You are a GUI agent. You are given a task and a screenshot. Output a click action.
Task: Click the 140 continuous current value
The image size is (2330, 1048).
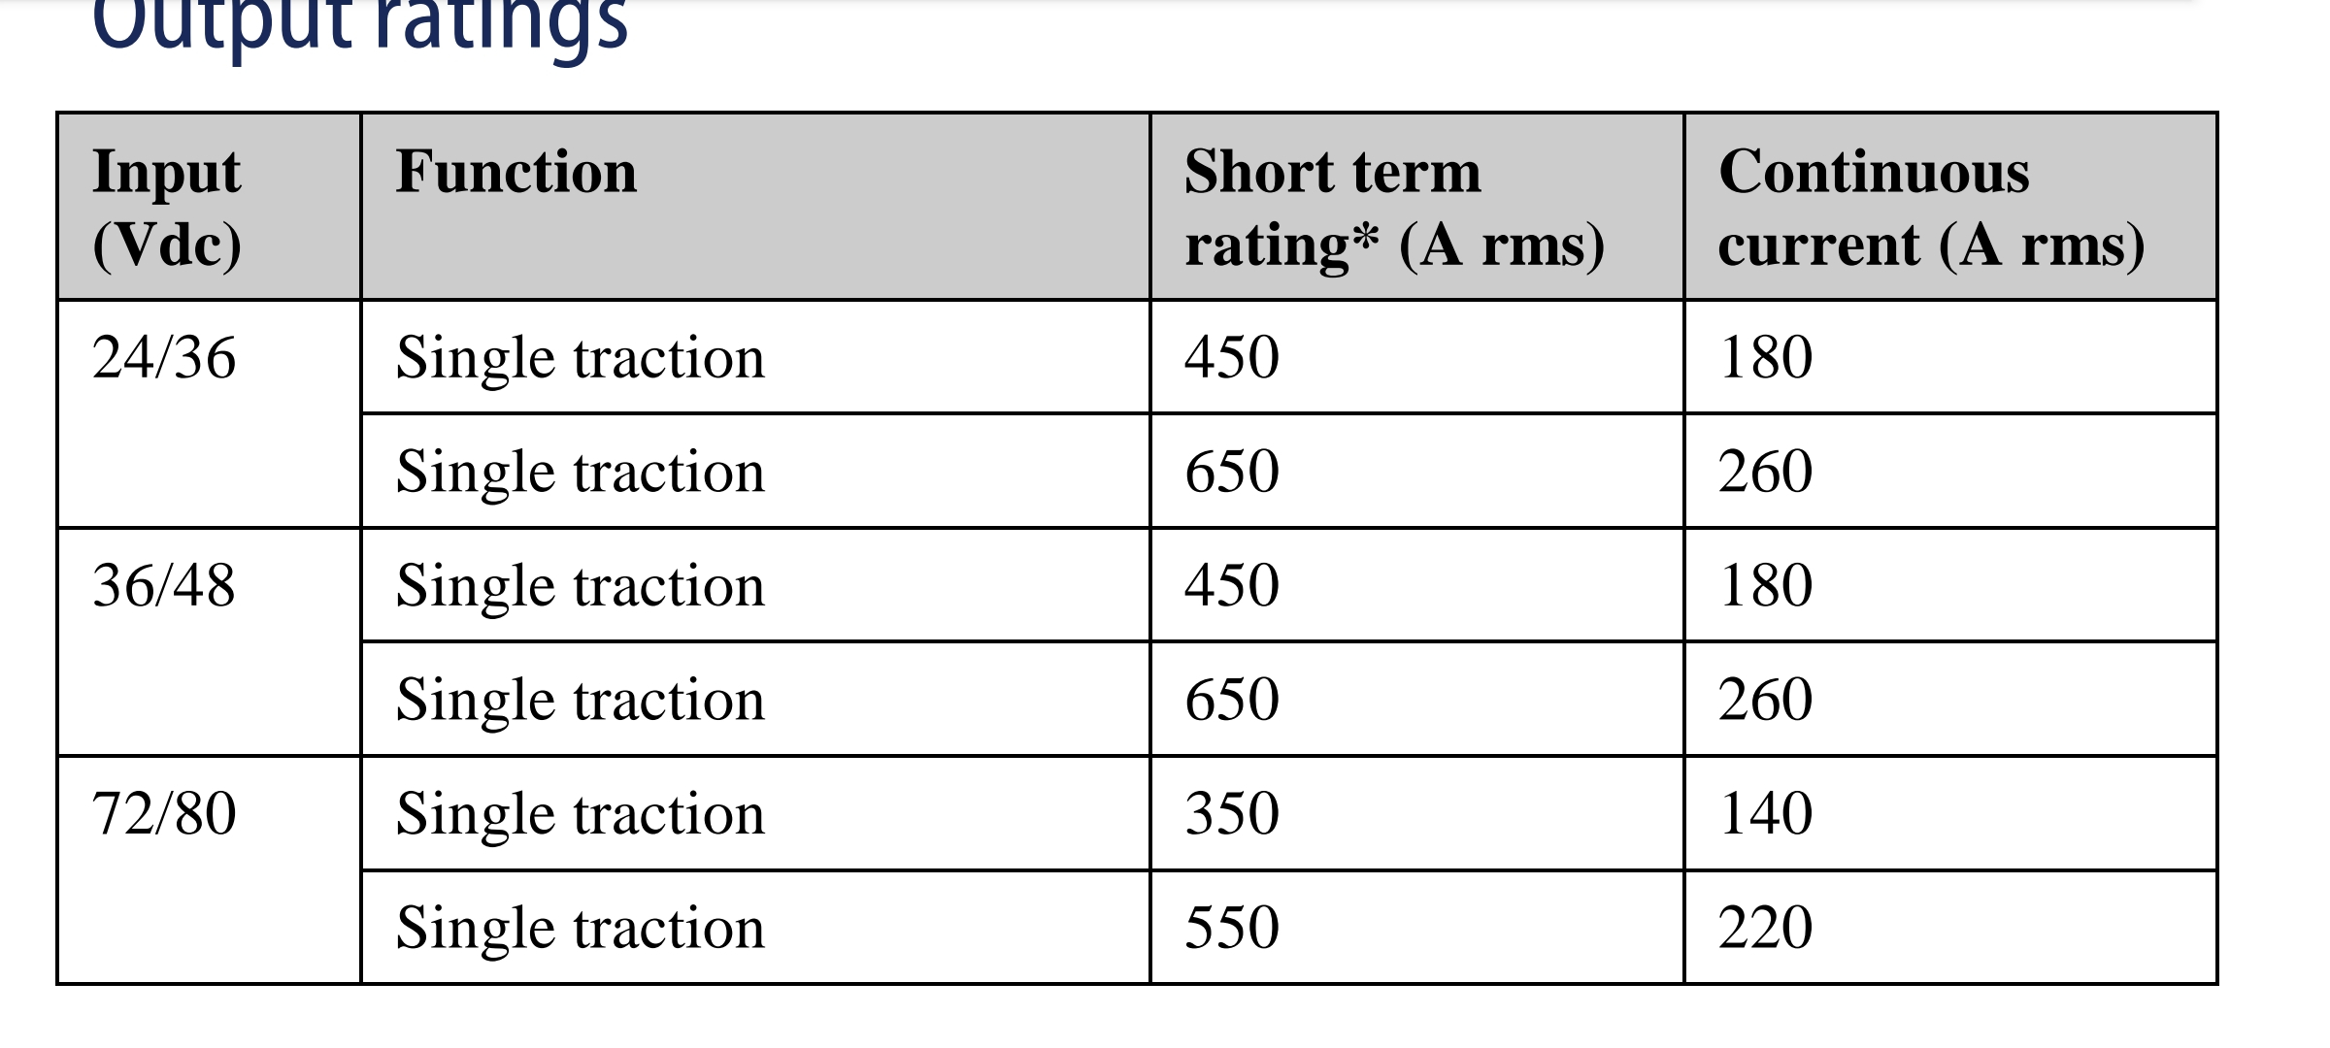click(x=1765, y=813)
